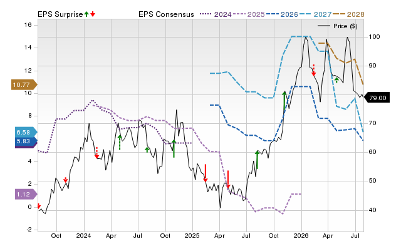Click the 60 label on the right price axis
This screenshot has width=401, height=239.
click(372, 152)
